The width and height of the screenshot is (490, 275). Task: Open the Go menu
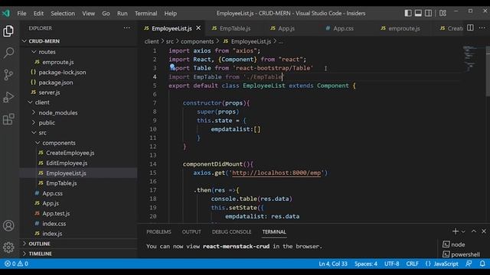point(106,14)
